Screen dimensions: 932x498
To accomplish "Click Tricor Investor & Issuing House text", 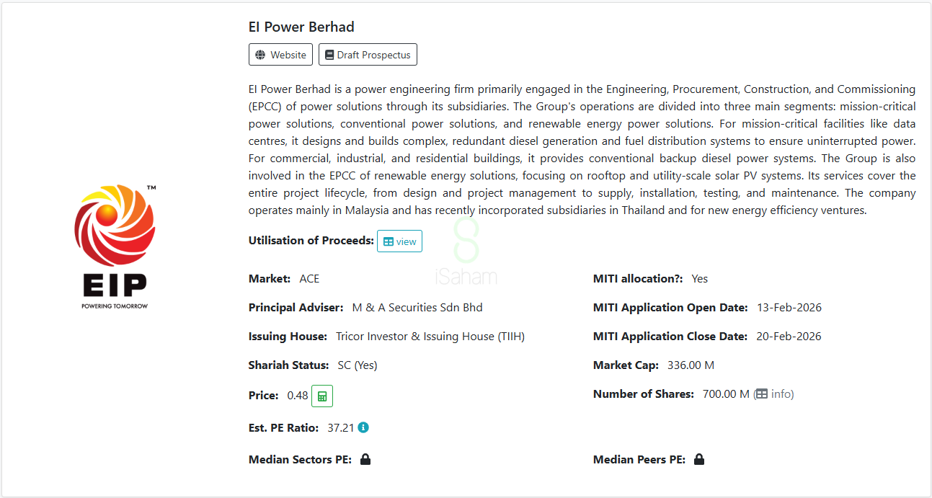I will click(430, 336).
